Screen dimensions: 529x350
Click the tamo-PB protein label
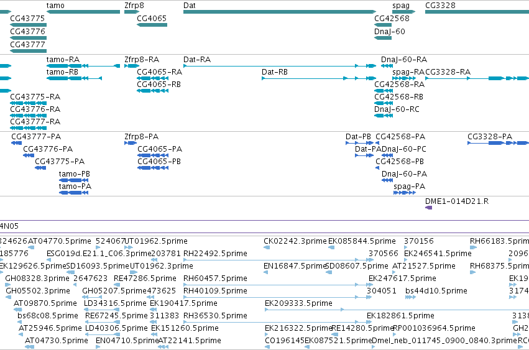(x=74, y=174)
